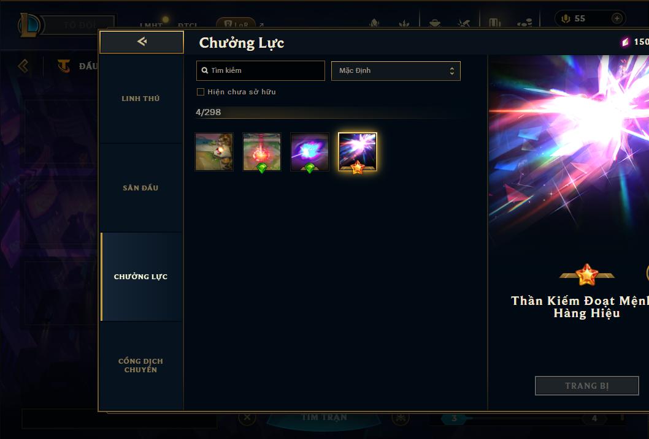Select the red explosion boom thumbnail
This screenshot has height=439, width=649.
click(261, 152)
